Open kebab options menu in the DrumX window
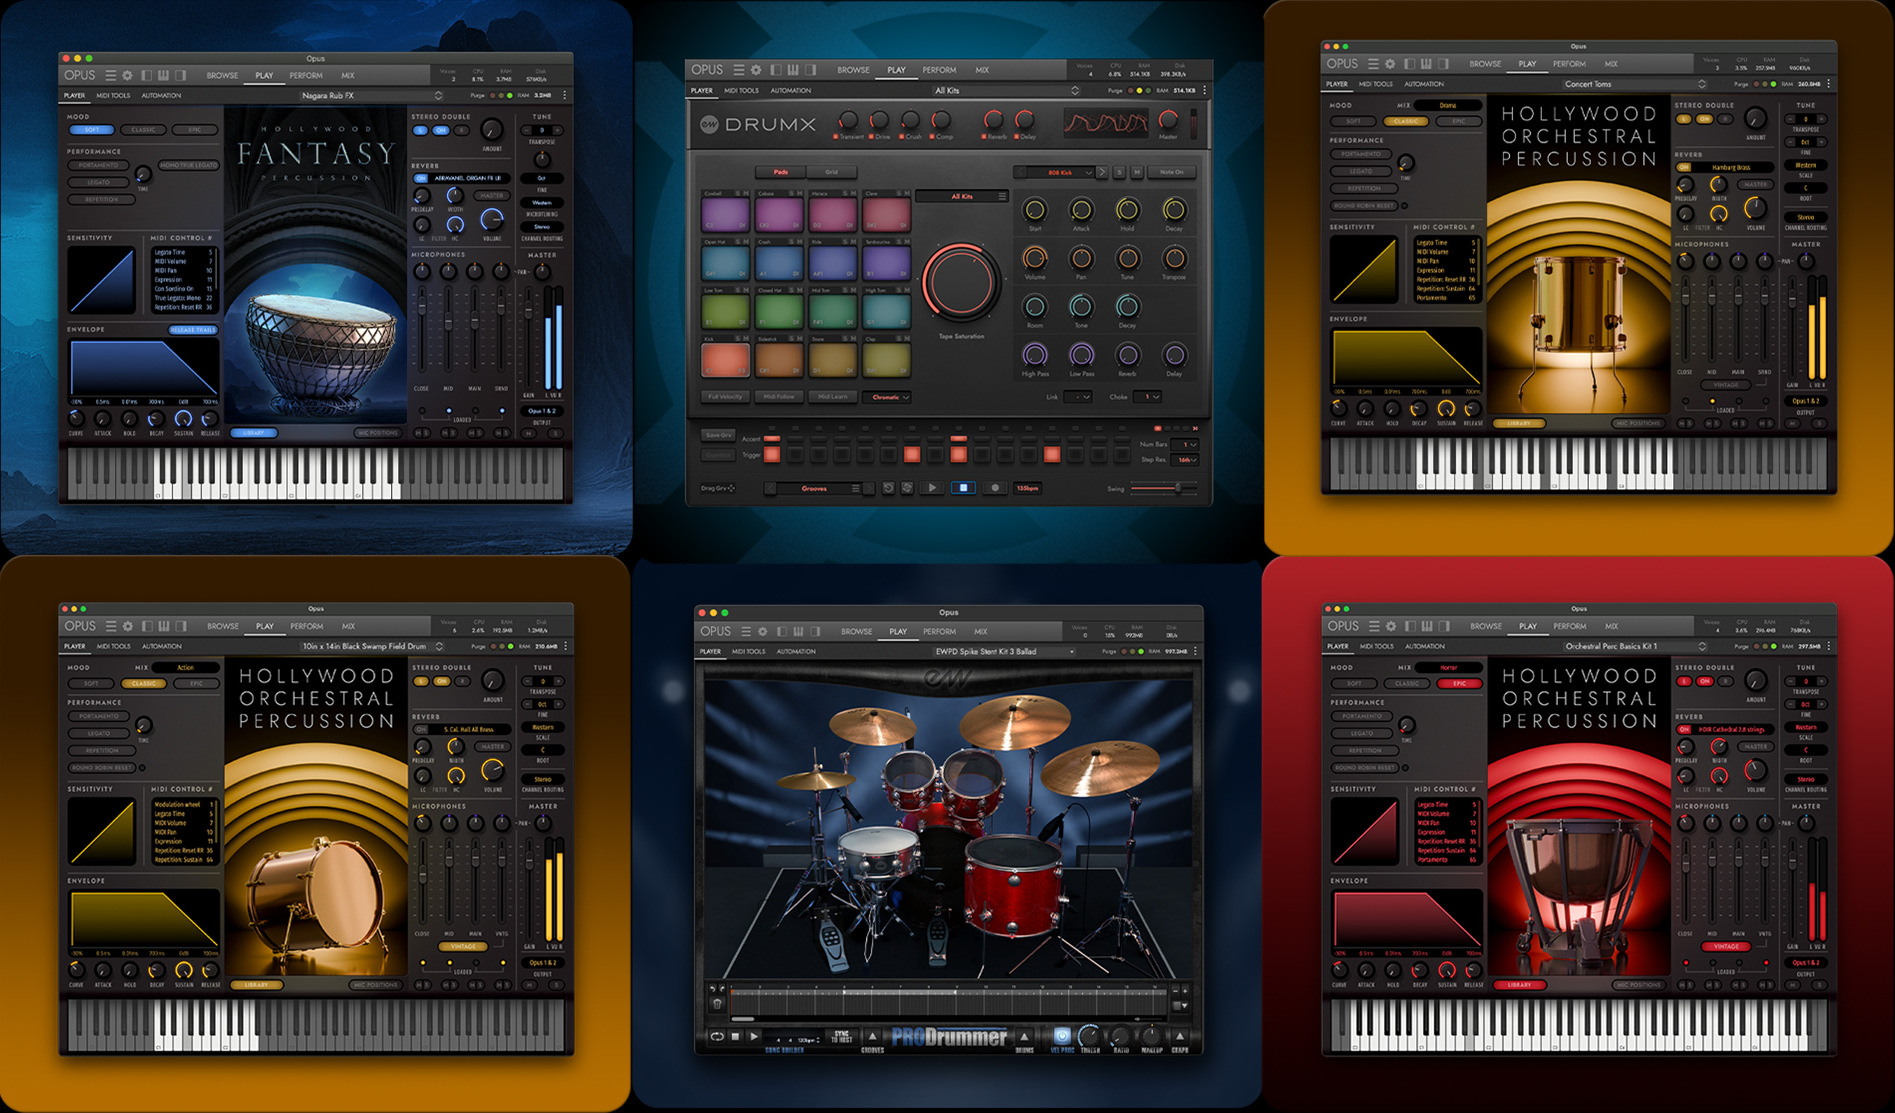Viewport: 1895px width, 1113px height. coord(1204,90)
